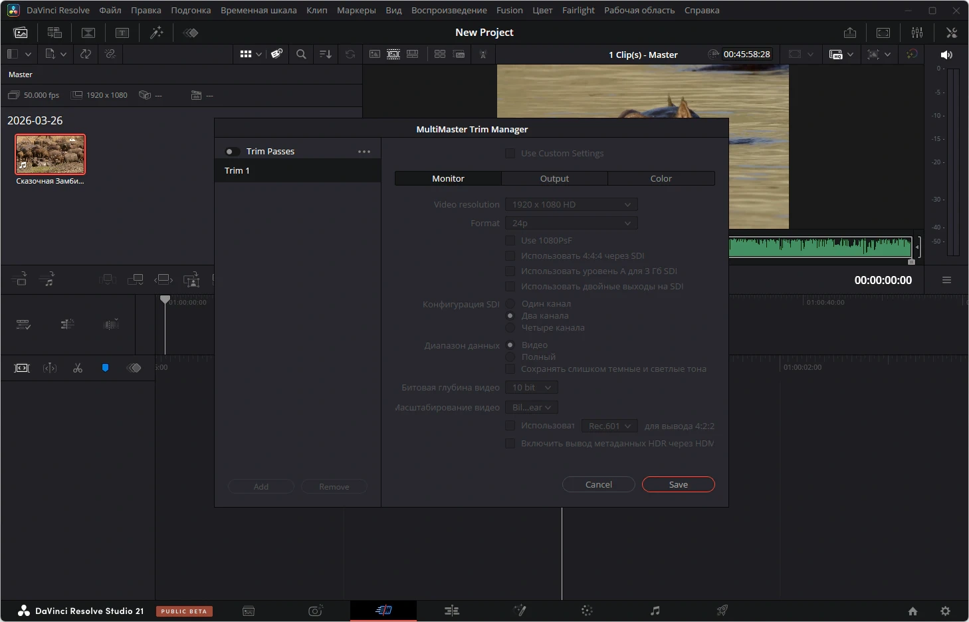Screen dimensions: 969x622
Task: Select the Полный data range radio button
Action: [x=510, y=357]
